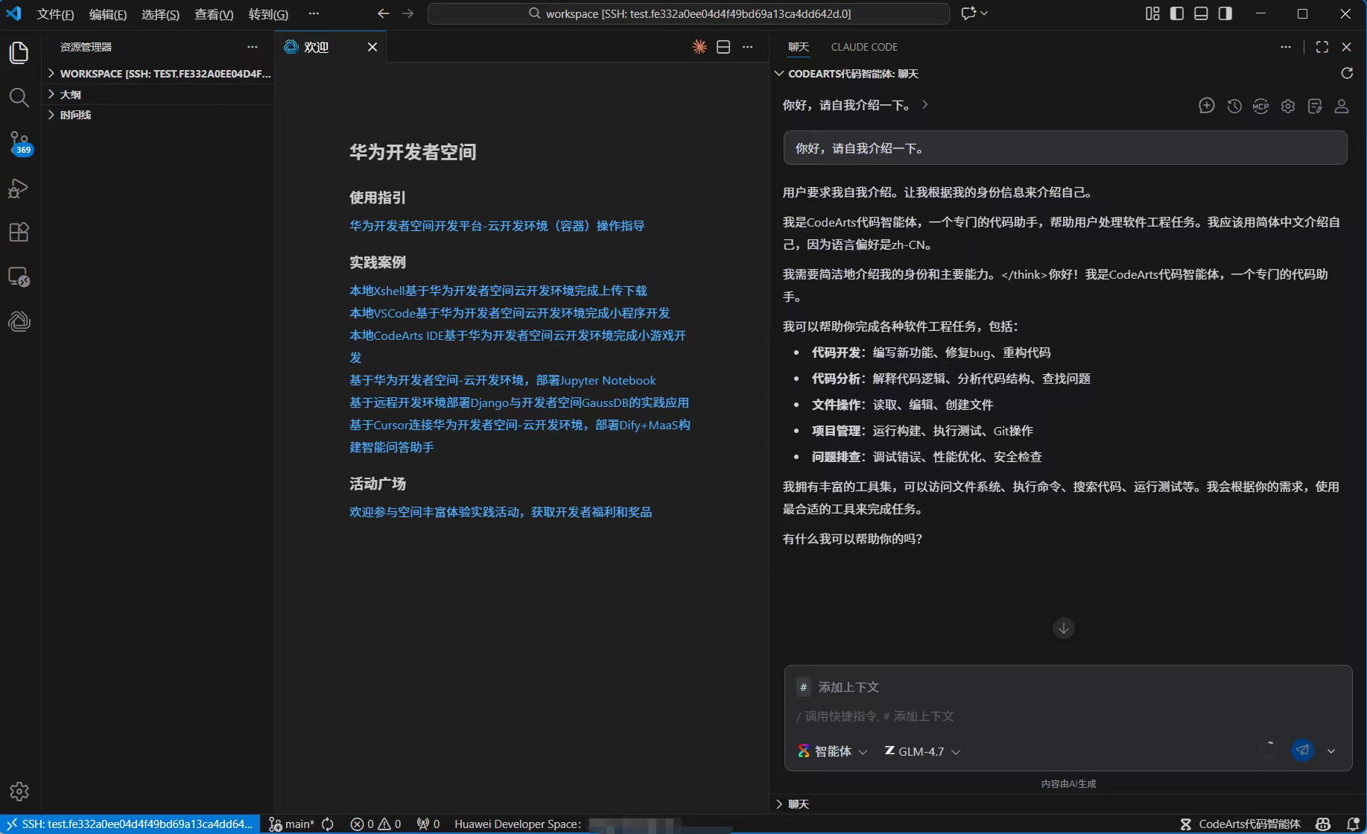
Task: Open the 文件(F) menu
Action: click(x=55, y=14)
